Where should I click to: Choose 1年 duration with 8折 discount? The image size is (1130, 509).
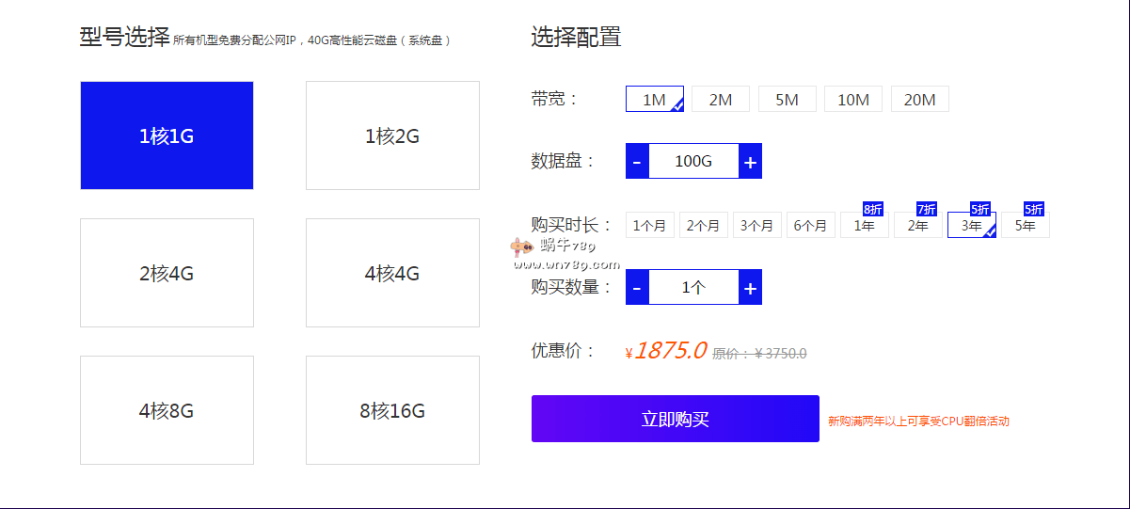coord(864,225)
